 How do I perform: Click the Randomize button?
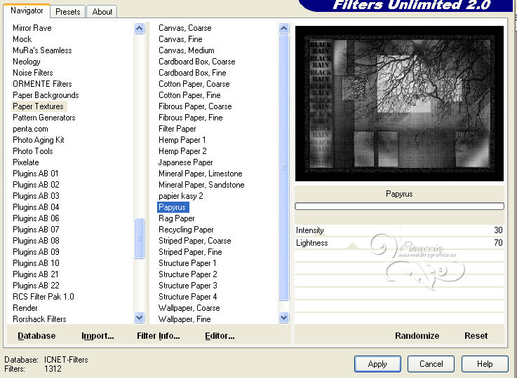[417, 335]
